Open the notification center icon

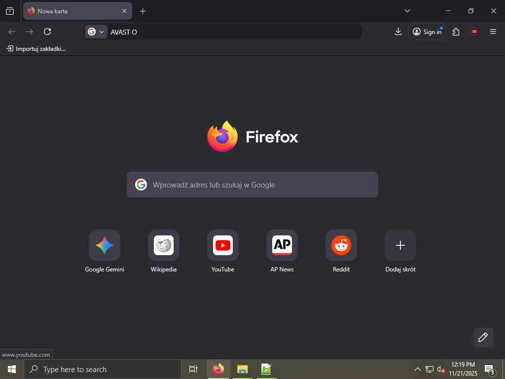(x=489, y=369)
